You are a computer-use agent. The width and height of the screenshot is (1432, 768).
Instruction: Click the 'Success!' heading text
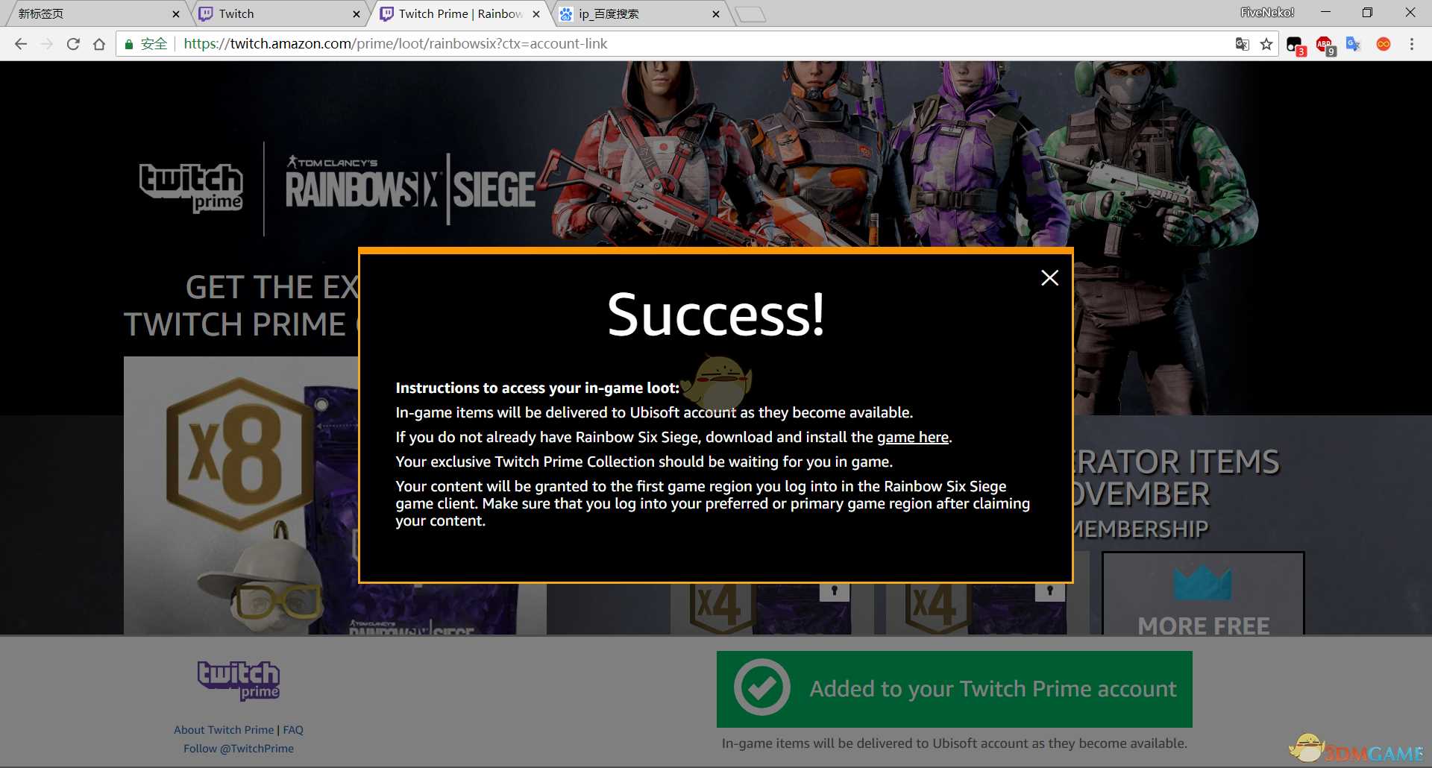point(716,315)
